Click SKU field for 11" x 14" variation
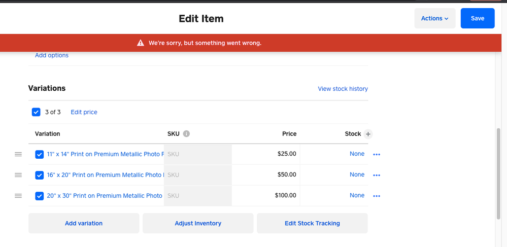 click(198, 154)
